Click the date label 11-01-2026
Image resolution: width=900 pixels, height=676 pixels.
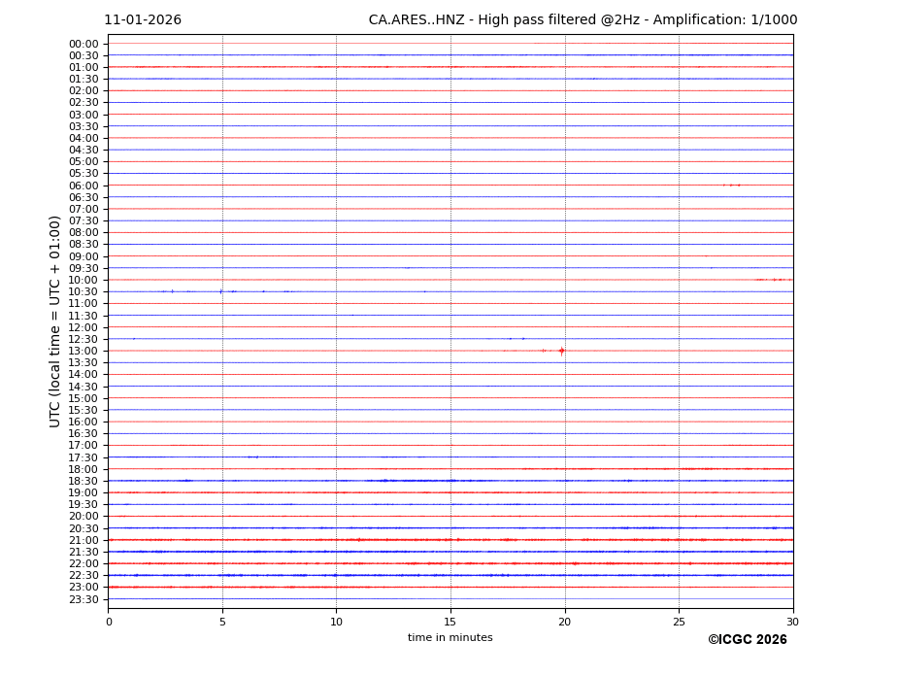point(143,20)
